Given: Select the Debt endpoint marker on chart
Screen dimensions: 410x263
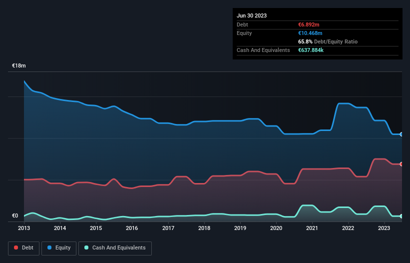Looking at the screenshot, I should tap(402, 164).
